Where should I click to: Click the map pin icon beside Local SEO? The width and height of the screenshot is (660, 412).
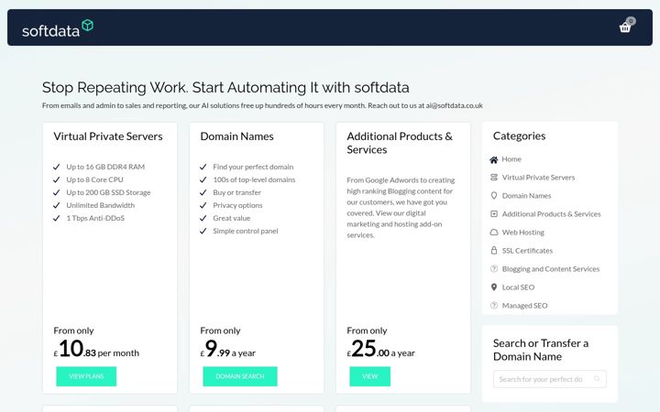tap(494, 287)
